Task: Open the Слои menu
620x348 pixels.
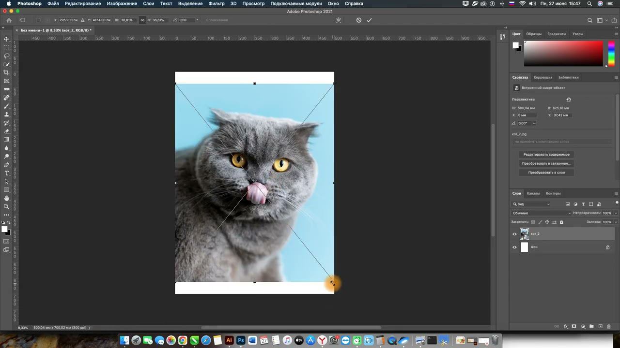Action: (x=149, y=3)
